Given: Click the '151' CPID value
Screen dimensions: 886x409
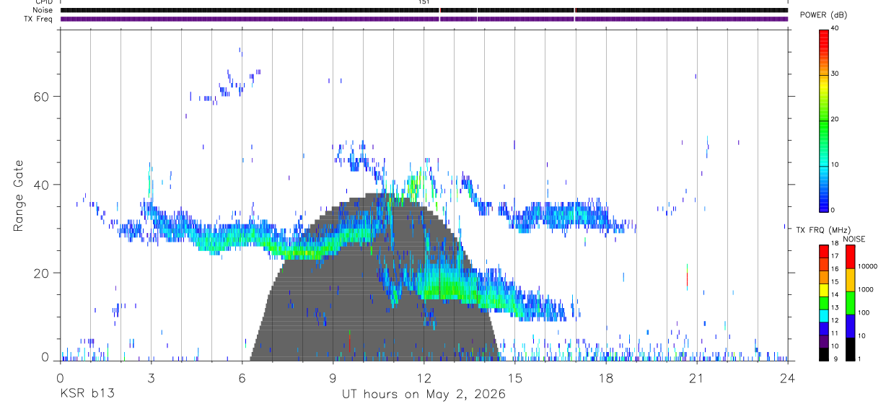Looking at the screenshot, I should pyautogui.click(x=424, y=2).
